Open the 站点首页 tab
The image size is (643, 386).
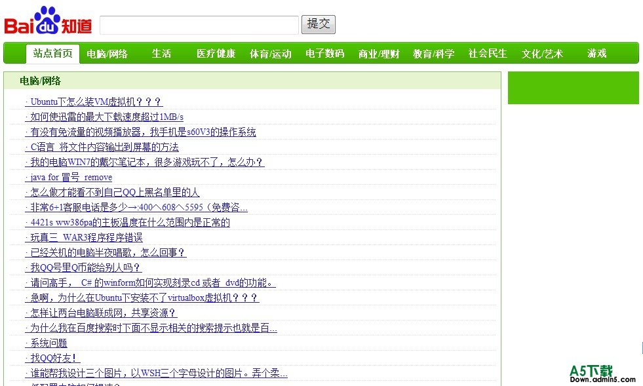pyautogui.click(x=53, y=53)
